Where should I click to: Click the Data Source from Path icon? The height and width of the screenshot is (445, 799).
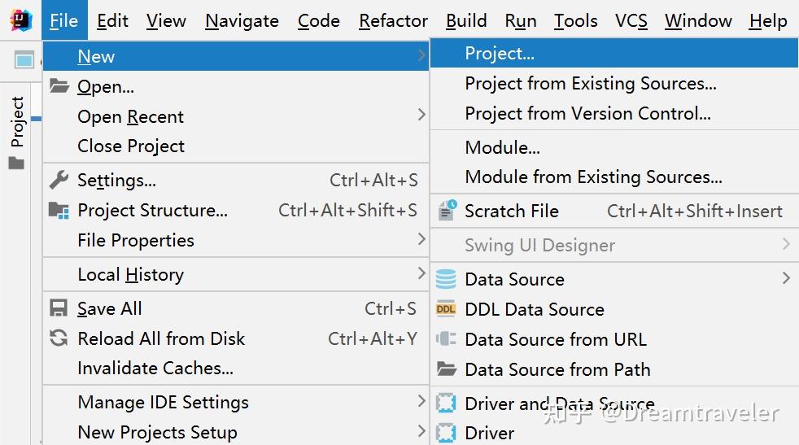(x=446, y=369)
